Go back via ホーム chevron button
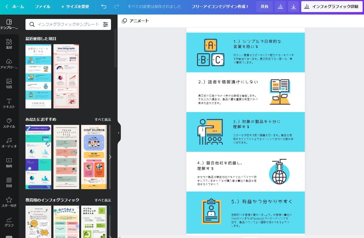This screenshot has width=364, height=238. [x=15, y=7]
